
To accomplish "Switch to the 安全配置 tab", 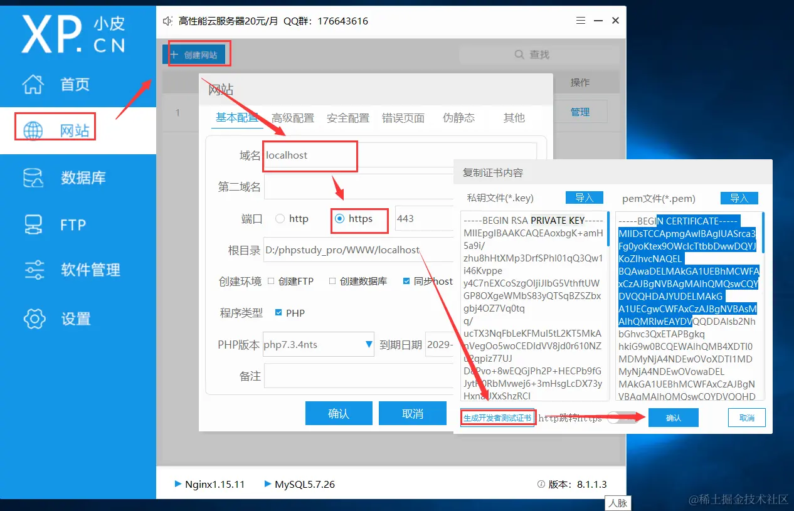I will point(348,118).
